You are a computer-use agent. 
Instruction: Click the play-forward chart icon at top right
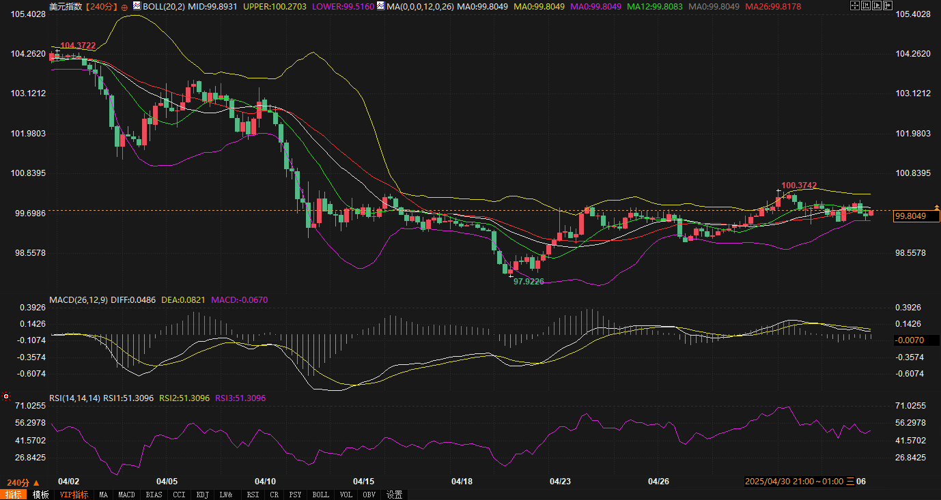coord(877,5)
